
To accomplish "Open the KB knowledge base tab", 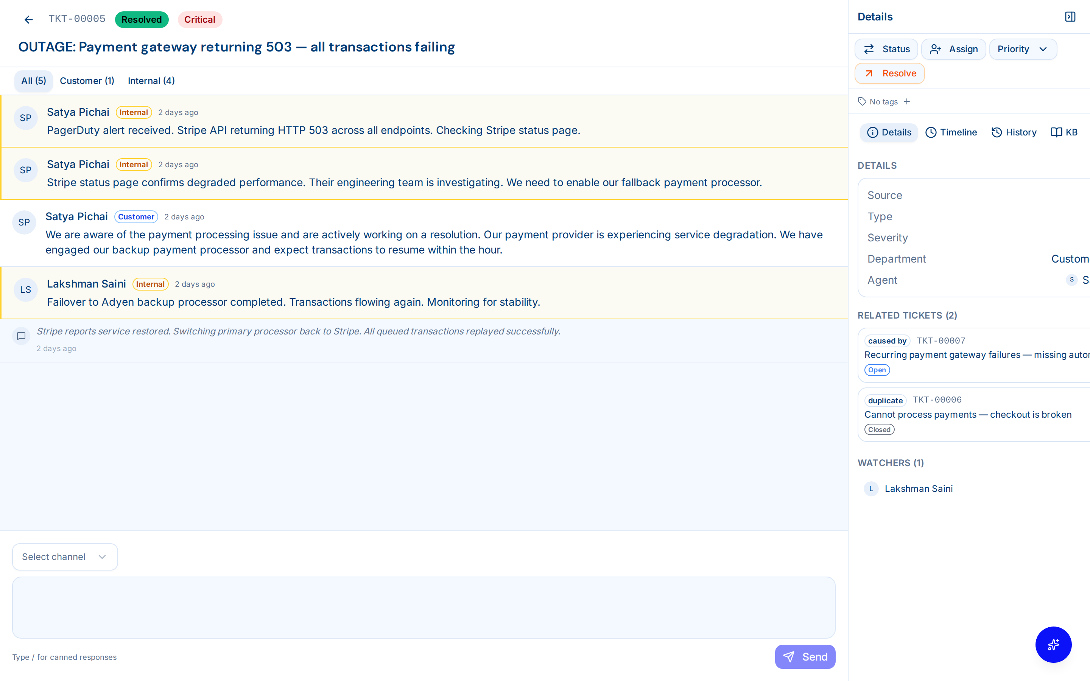I will pos(1064,132).
